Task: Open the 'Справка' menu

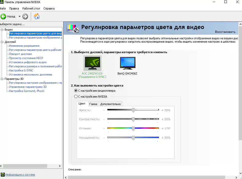Action: click(x=49, y=8)
